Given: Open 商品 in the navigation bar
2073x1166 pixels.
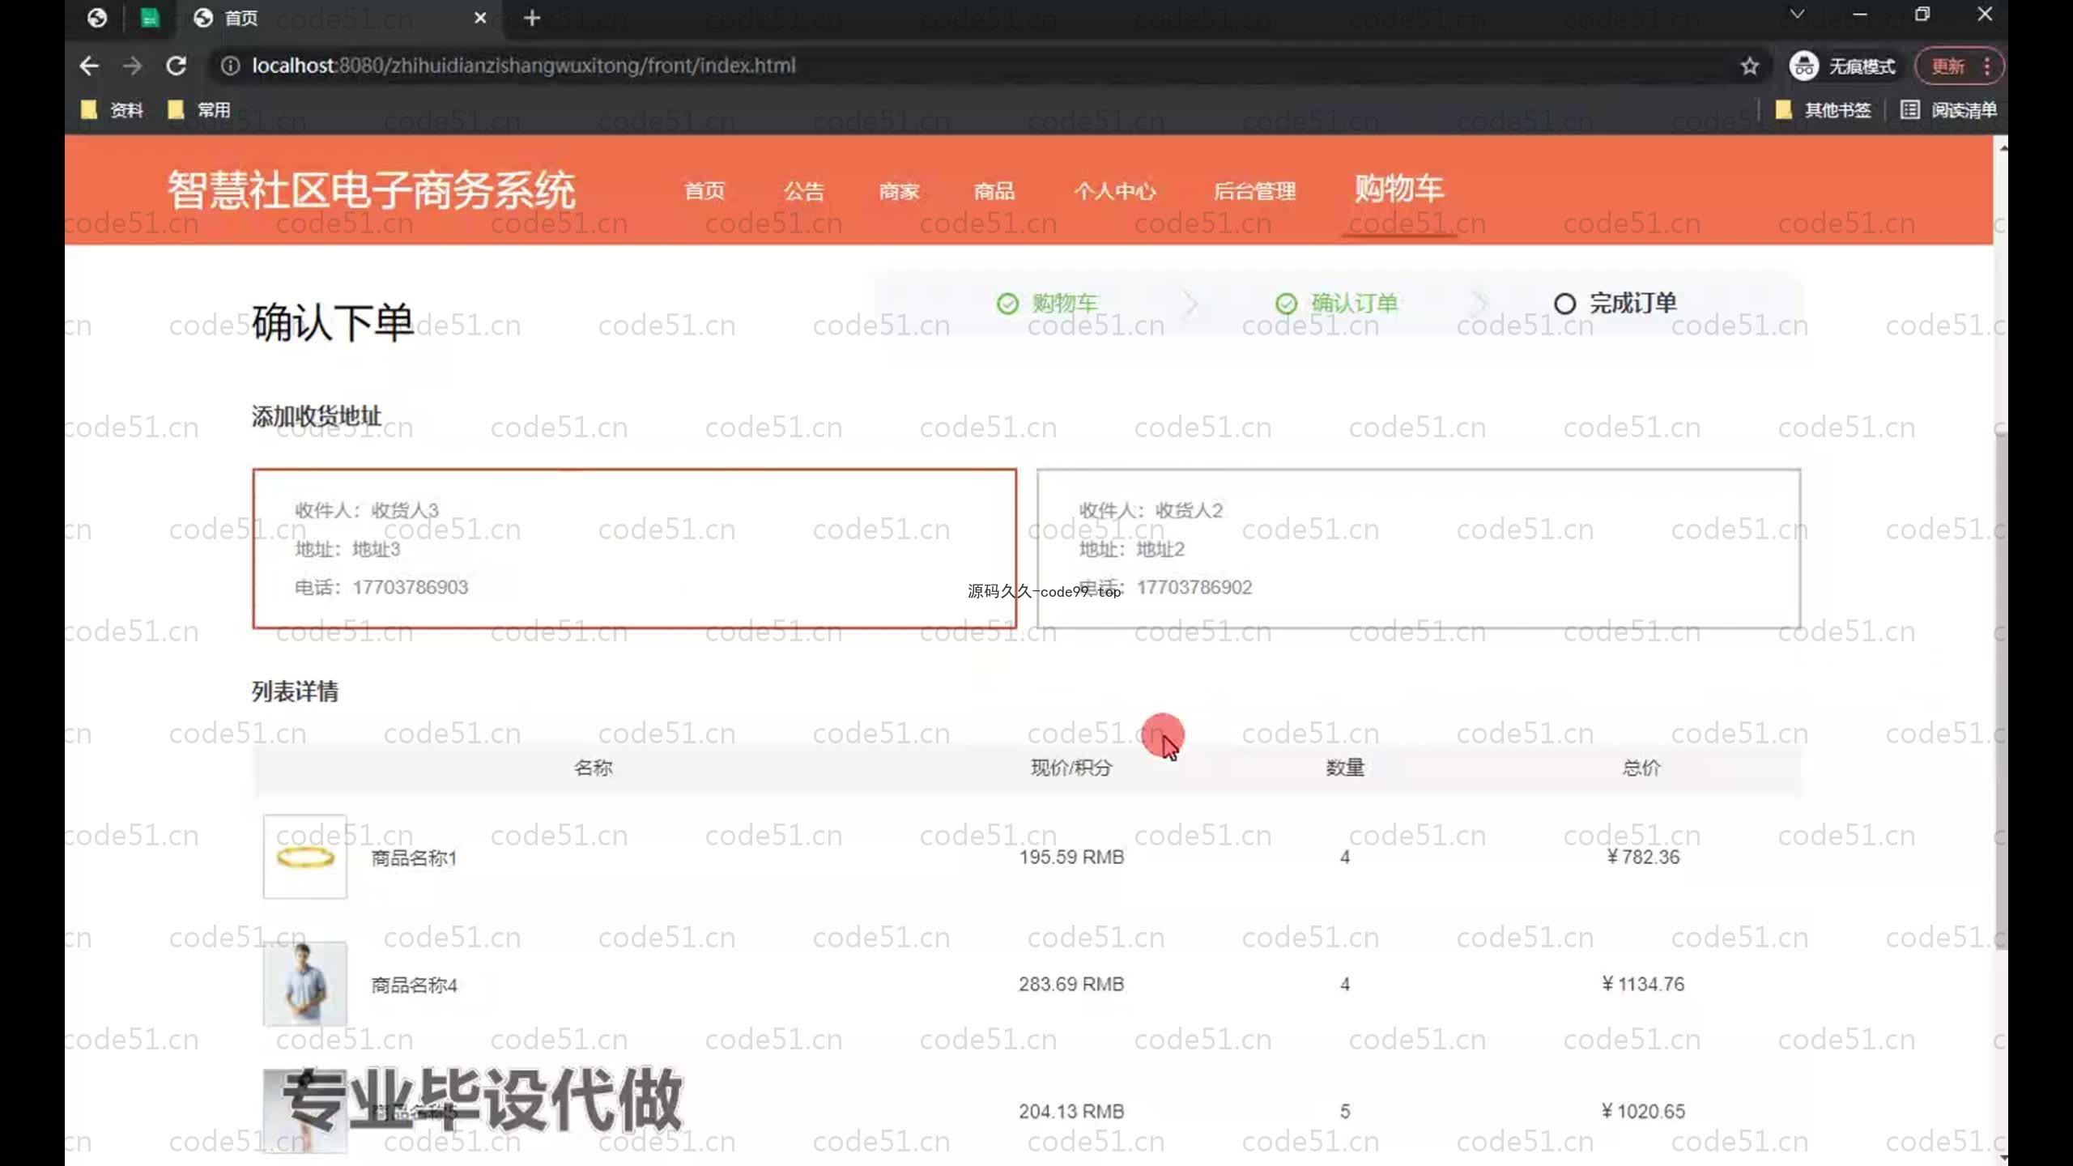Looking at the screenshot, I should (994, 191).
